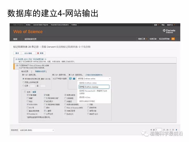Select the 页面上的所有记录 radio button
Screen dimensions: 189x142
click(x=23, y=82)
